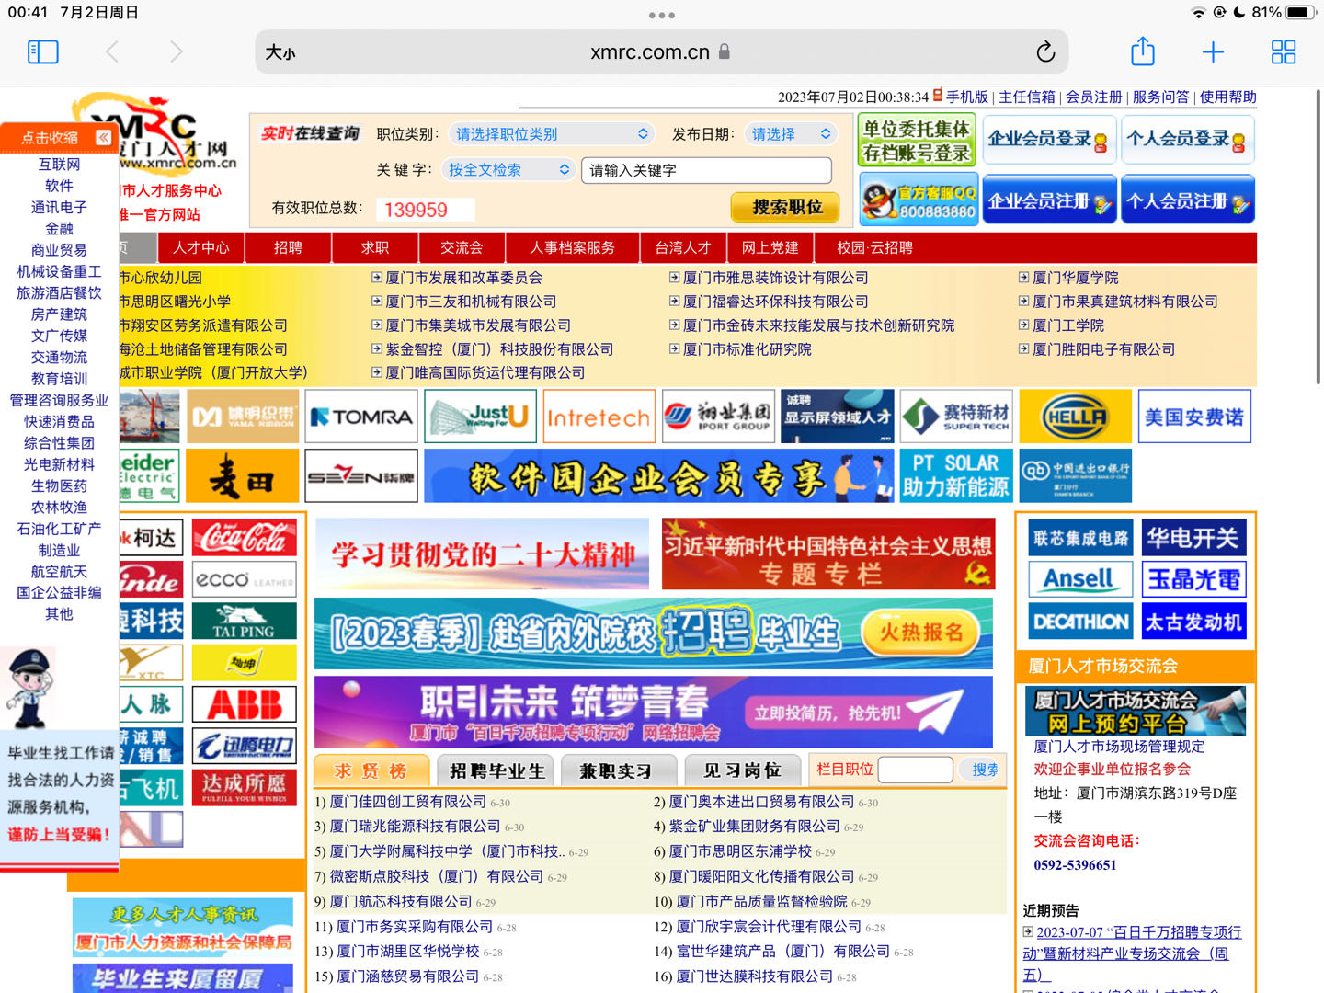Open the 2023-07-07 百日千万招聘专项行动 announcement
The image size is (1324, 993).
(x=1132, y=953)
